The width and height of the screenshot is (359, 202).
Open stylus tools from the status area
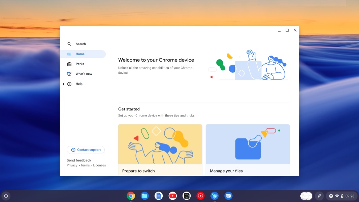(319, 196)
